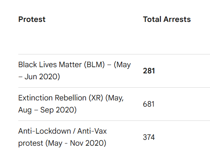
Task: Click the Total Arrests column header
Action: pos(167,19)
